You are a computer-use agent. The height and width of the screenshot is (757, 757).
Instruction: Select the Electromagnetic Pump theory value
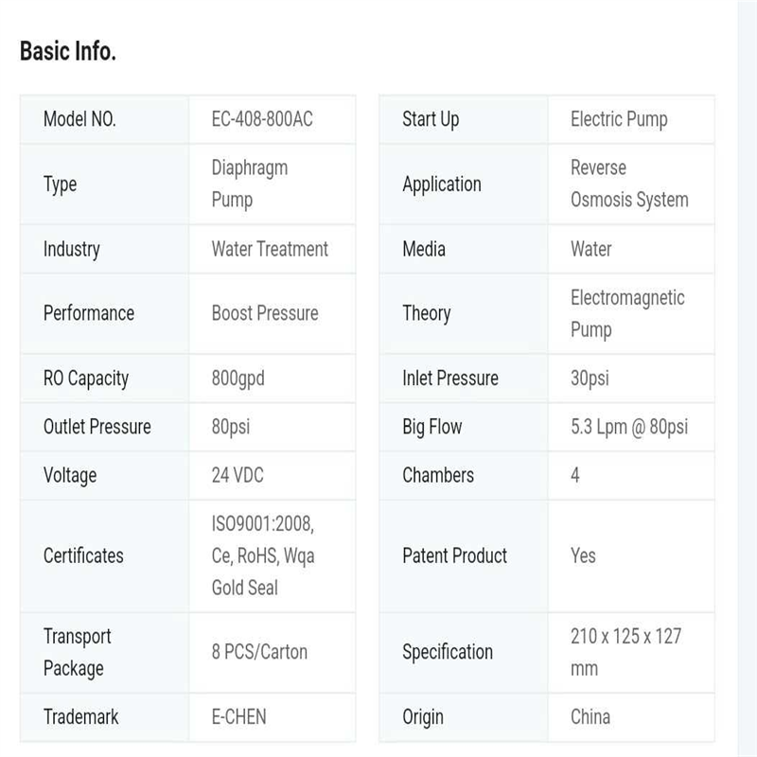[x=627, y=313]
